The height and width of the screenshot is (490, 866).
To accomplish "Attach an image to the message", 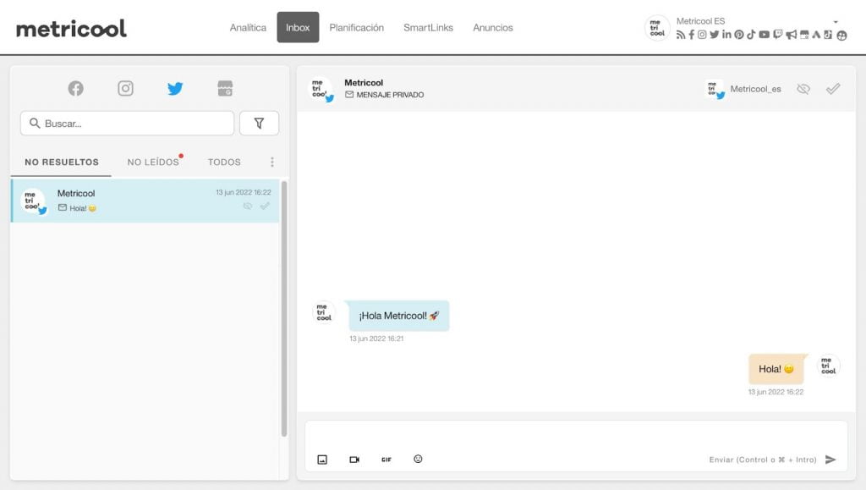I will (322, 460).
